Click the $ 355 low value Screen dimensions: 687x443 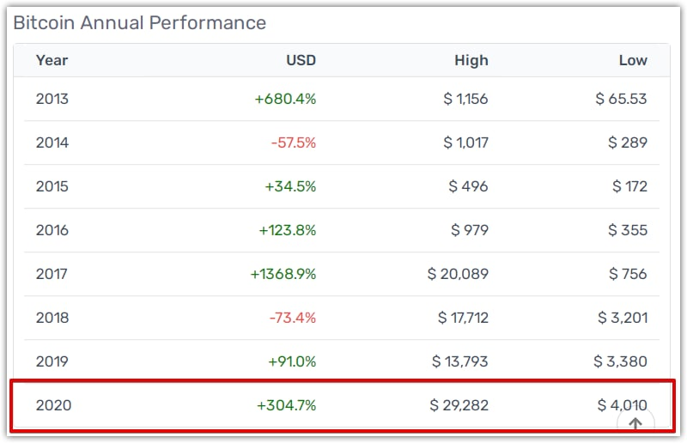coord(628,230)
